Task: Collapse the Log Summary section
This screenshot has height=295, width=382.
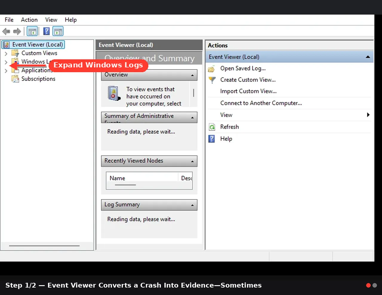Action: (192, 205)
